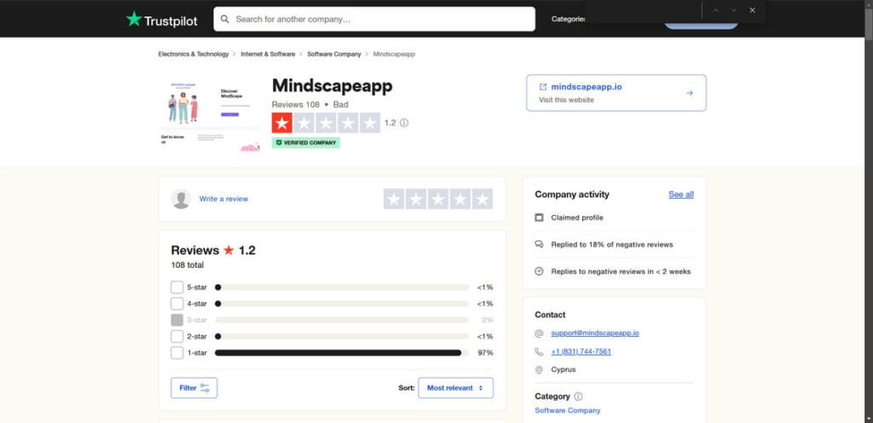Click the search magnifier icon
The height and width of the screenshot is (423, 873).
pyautogui.click(x=225, y=19)
